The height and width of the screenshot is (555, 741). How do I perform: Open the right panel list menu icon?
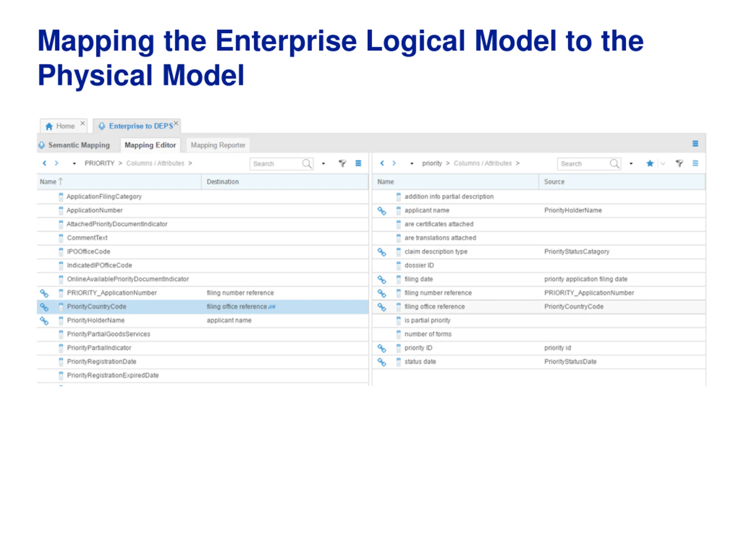click(x=696, y=163)
